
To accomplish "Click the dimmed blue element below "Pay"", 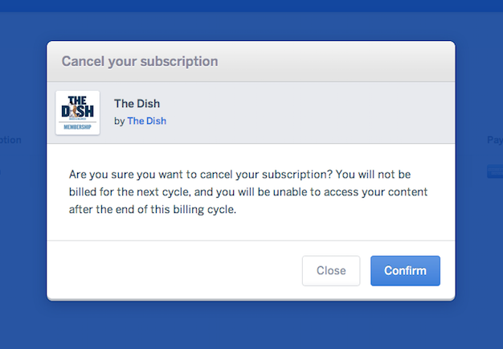I will (494, 171).
